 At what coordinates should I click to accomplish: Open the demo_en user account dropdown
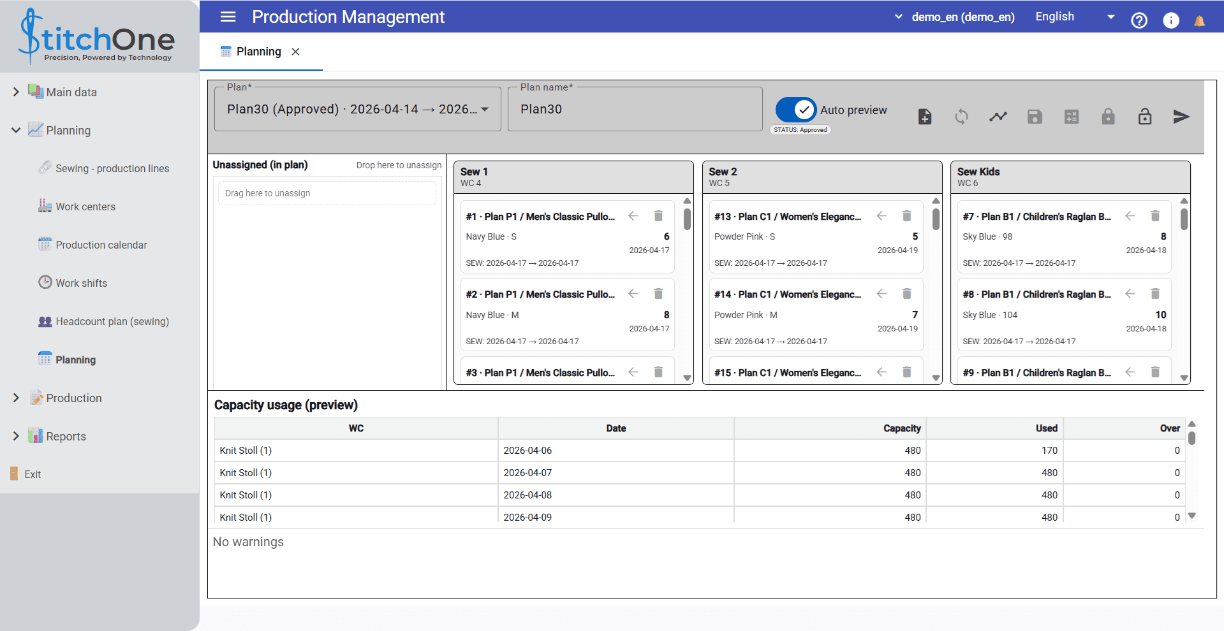coord(955,17)
